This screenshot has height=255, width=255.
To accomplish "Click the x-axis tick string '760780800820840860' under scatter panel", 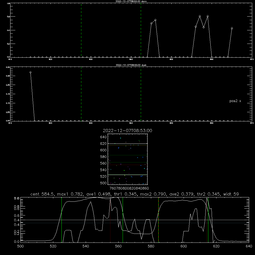I will (x=129, y=188).
